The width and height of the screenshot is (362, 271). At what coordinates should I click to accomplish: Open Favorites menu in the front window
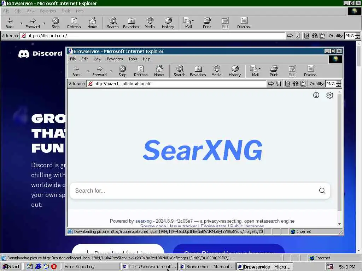(115, 59)
